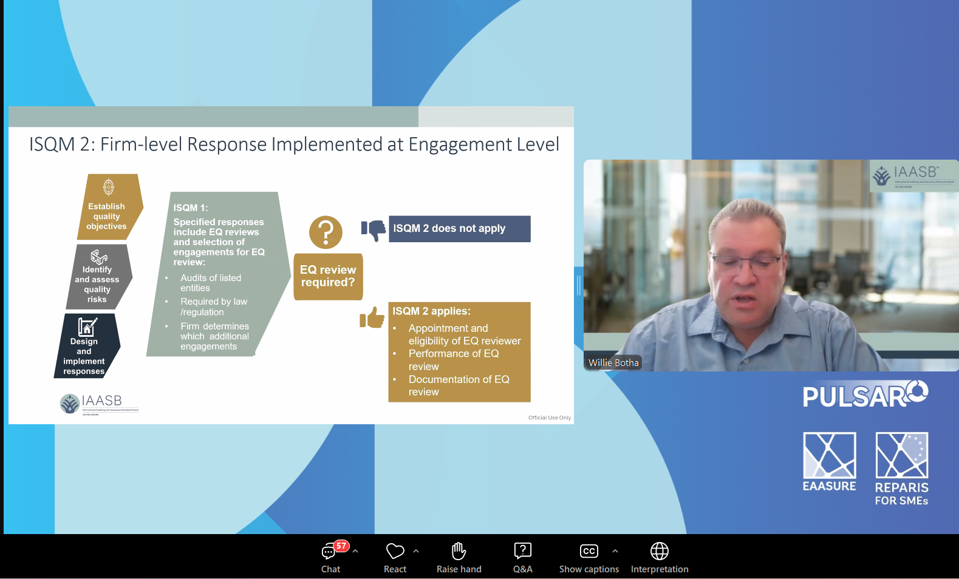Click the question mark circle icon

(x=326, y=232)
